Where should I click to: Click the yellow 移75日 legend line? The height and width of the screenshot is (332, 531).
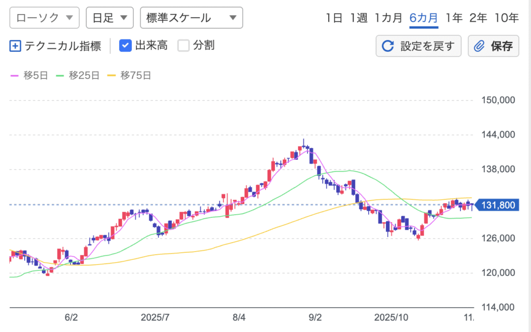click(111, 76)
